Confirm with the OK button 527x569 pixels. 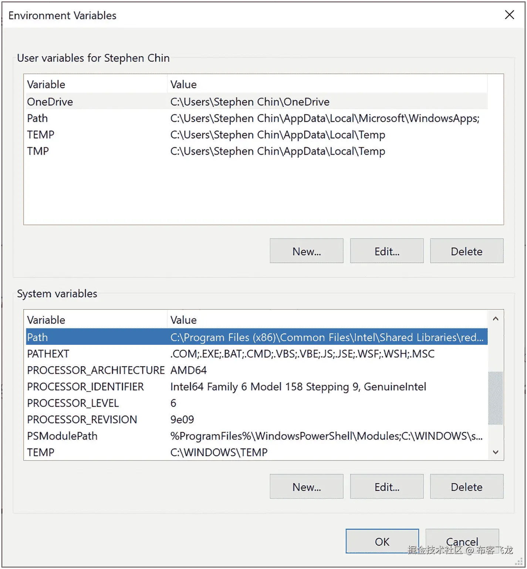point(382,542)
